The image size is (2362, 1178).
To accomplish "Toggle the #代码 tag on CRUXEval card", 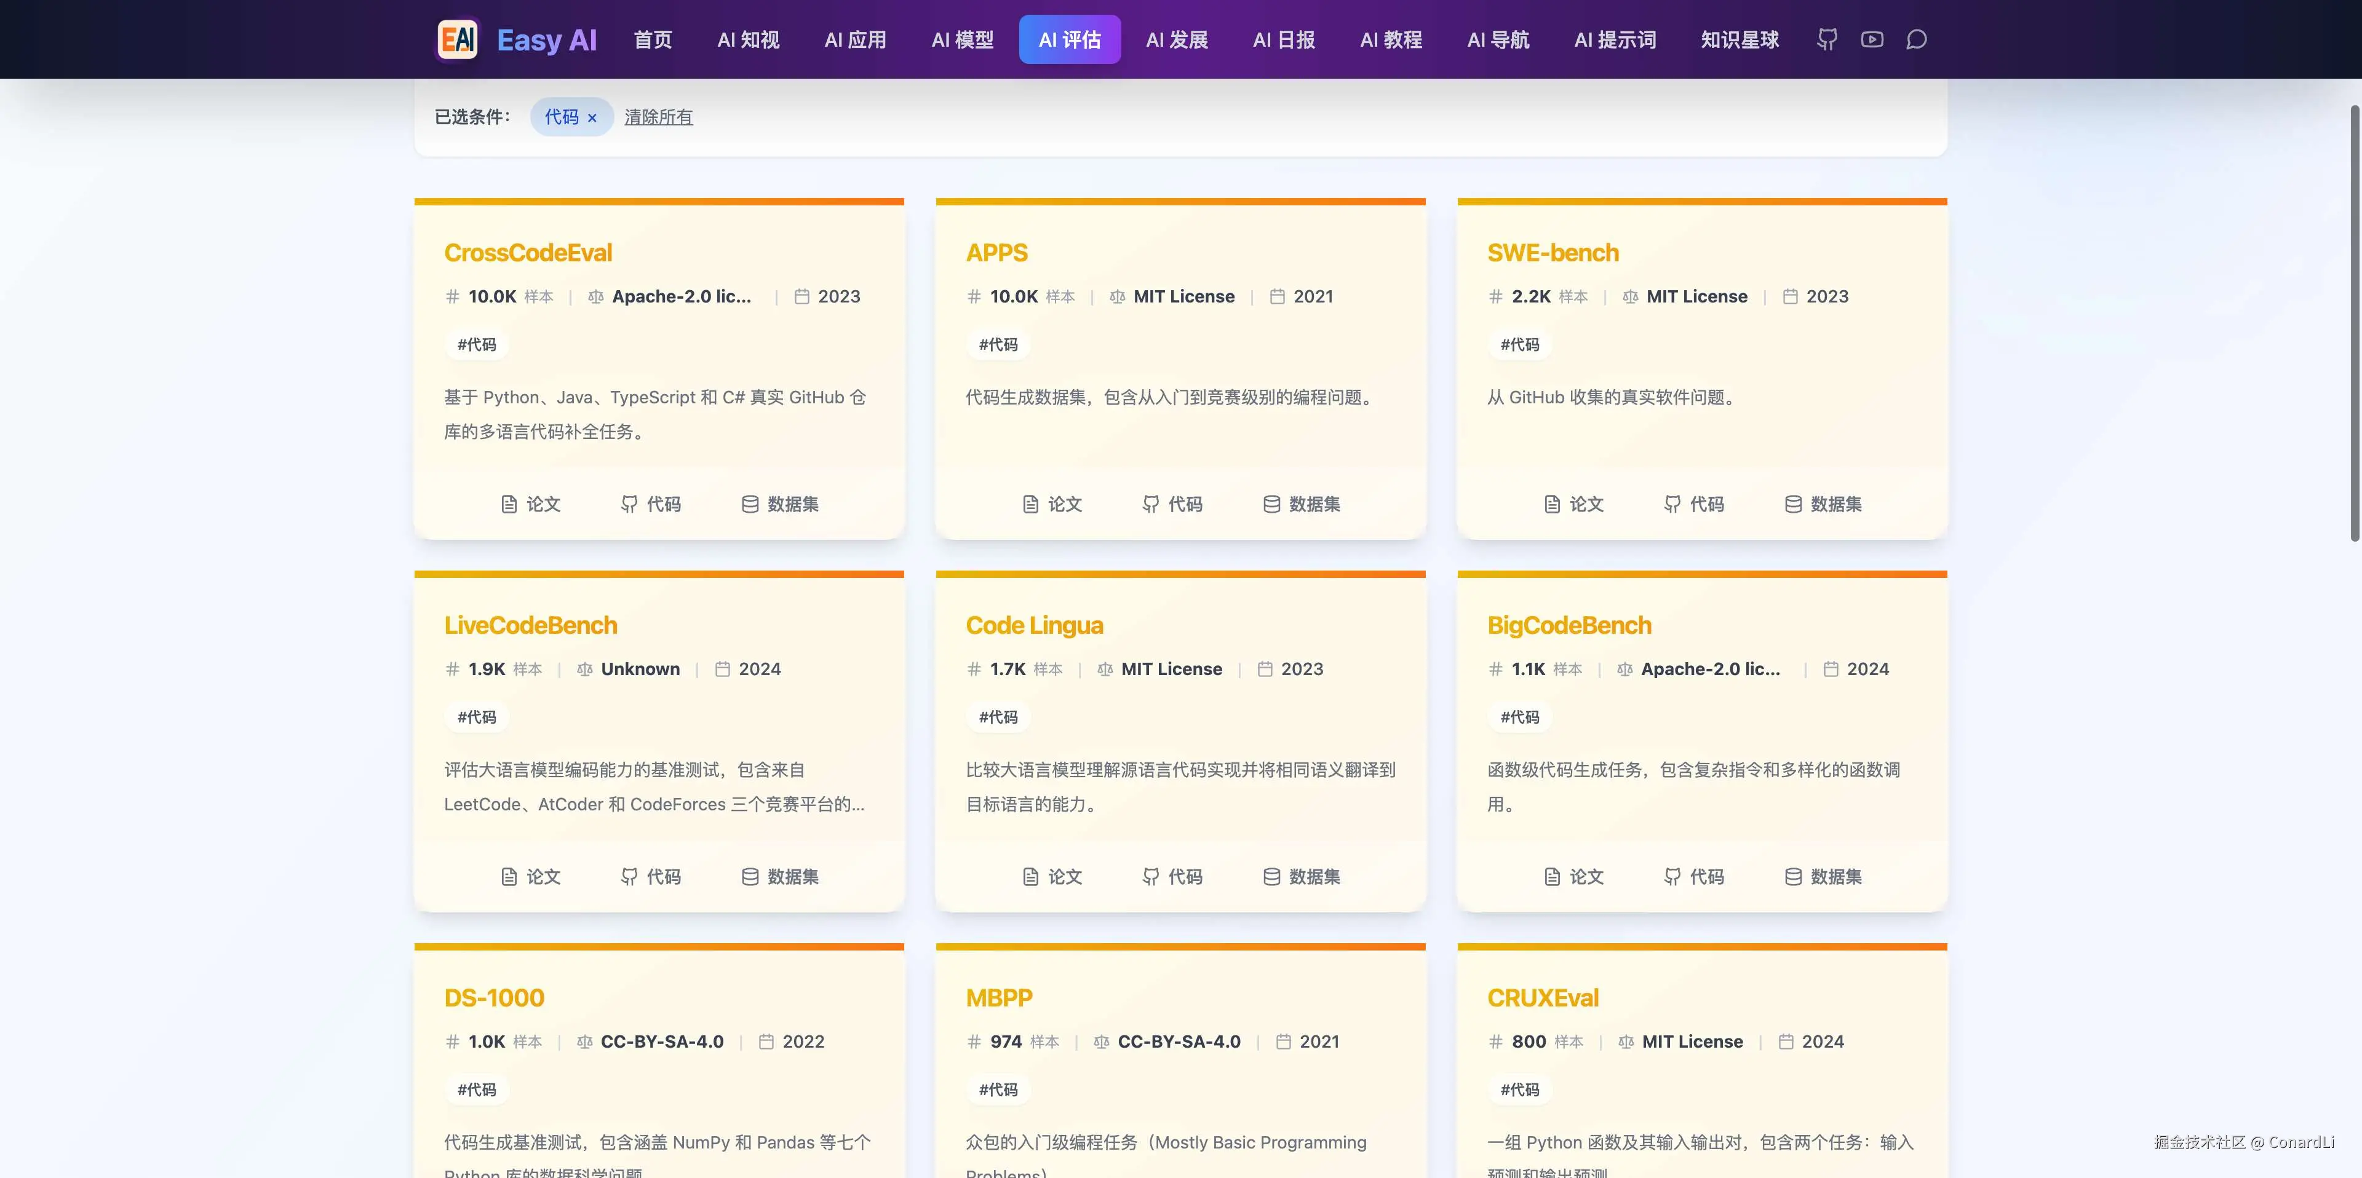I will [1519, 1089].
